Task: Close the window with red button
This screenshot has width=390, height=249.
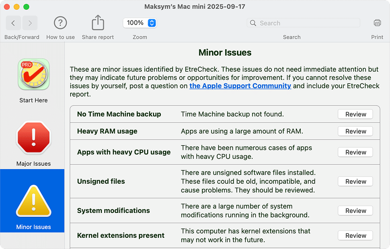Action: point(7,7)
